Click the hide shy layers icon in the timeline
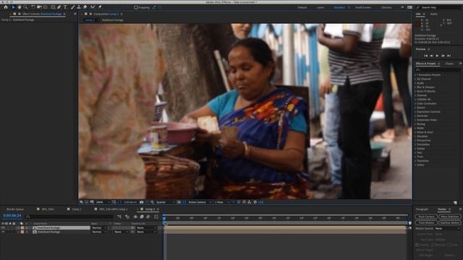The image size is (463, 260). tap(135, 217)
